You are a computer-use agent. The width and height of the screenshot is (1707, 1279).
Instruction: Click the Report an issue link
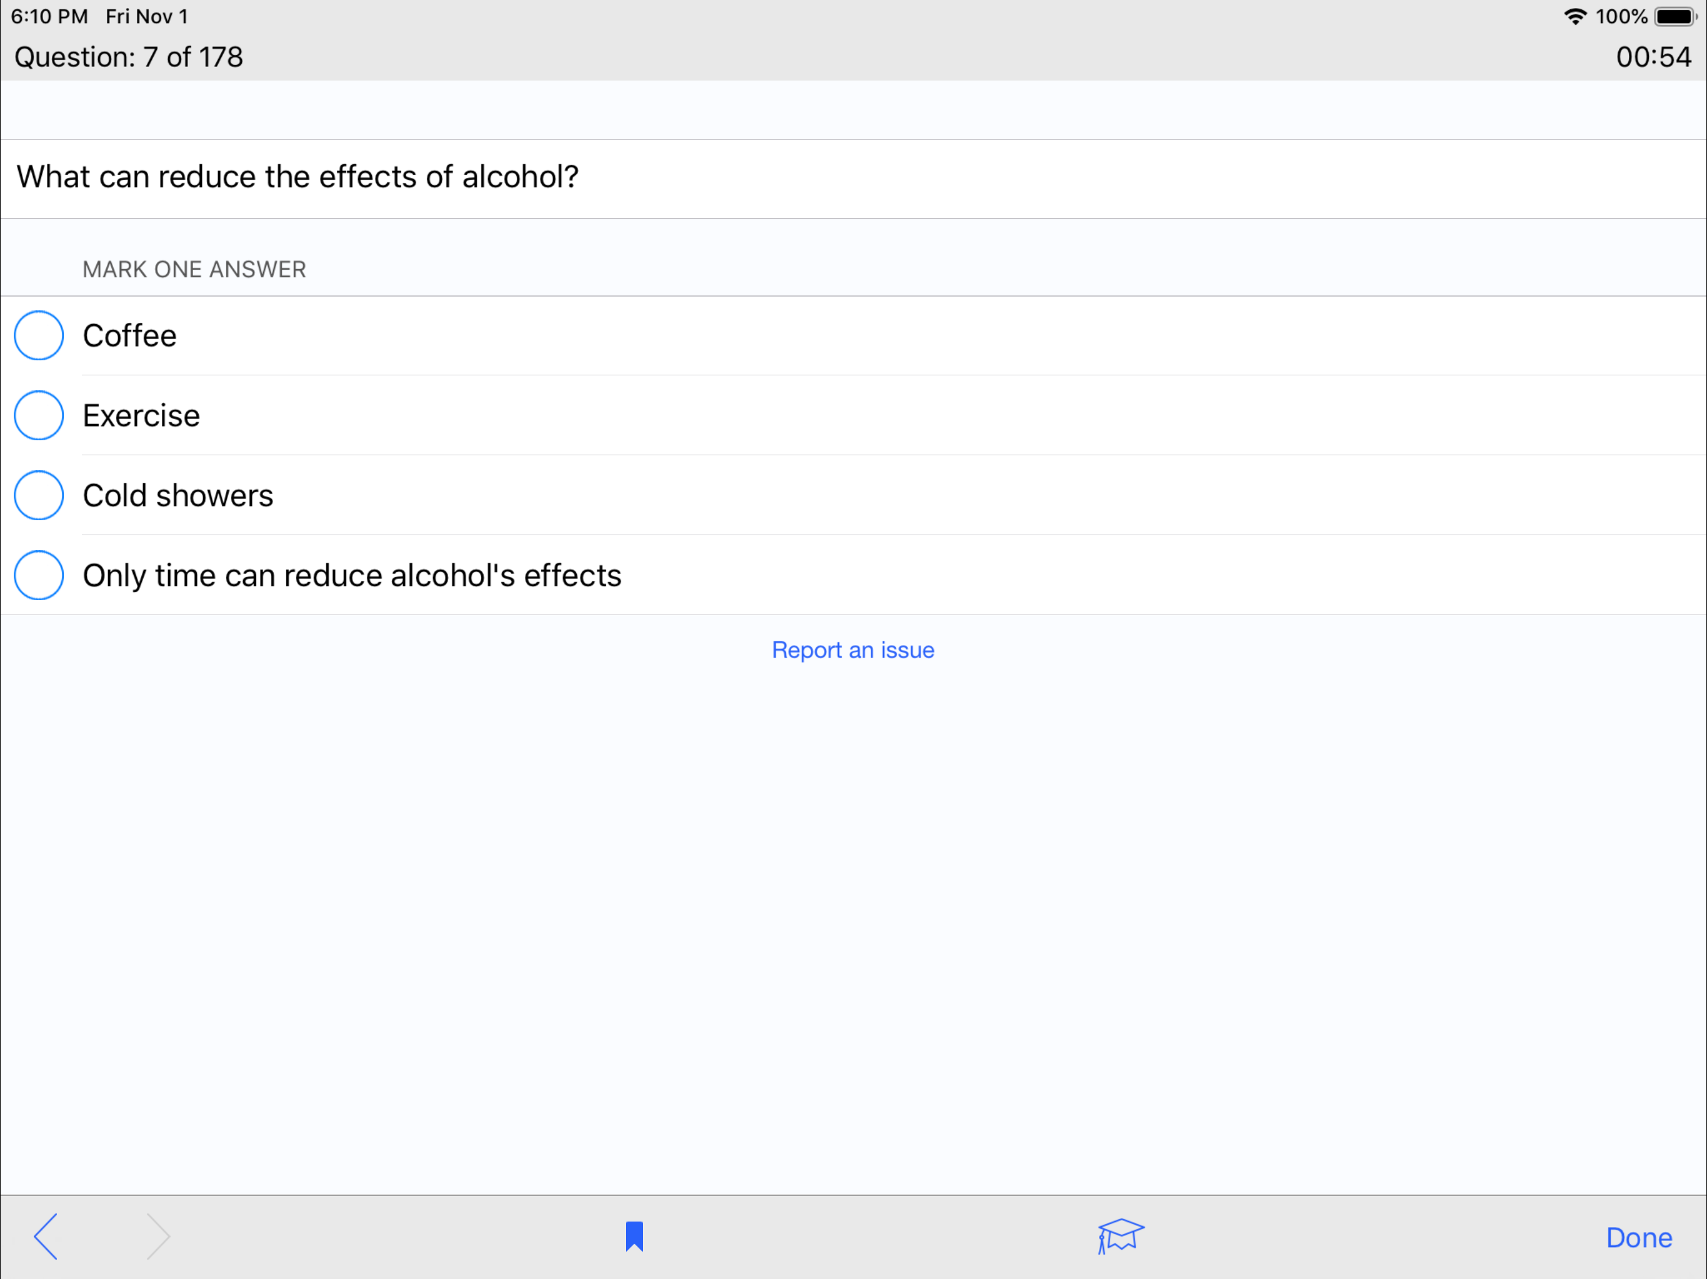[x=853, y=649]
